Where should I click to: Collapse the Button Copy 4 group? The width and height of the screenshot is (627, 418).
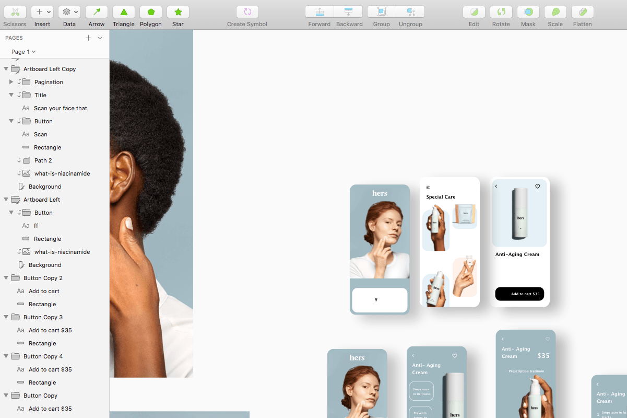click(x=6, y=356)
